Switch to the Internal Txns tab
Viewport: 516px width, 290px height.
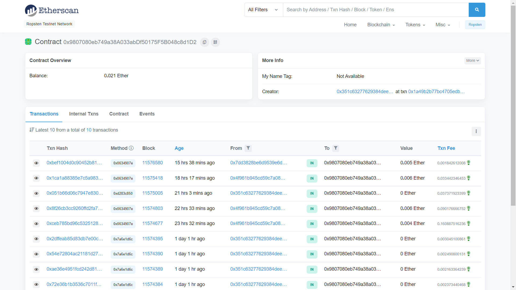click(x=84, y=114)
